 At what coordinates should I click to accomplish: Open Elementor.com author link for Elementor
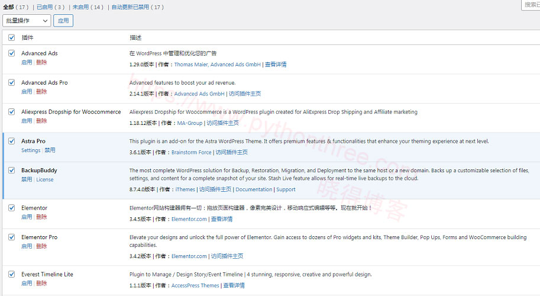point(189,219)
